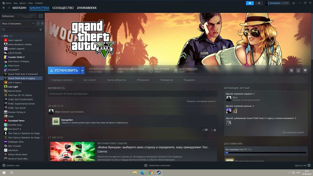Open War Thunder in library

(14, 146)
